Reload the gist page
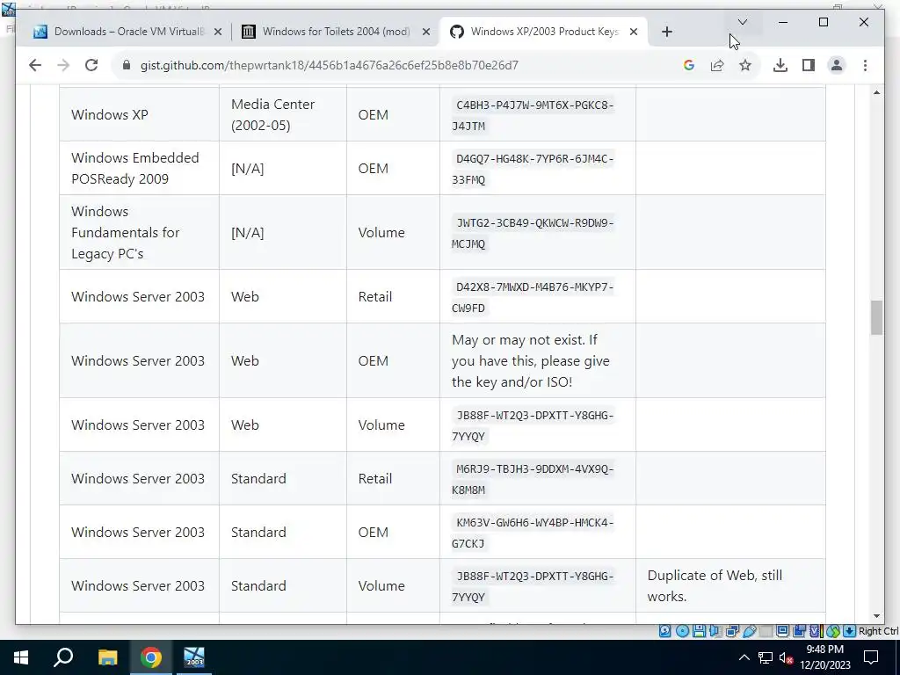Screen dimensions: 900x675 tap(91, 65)
